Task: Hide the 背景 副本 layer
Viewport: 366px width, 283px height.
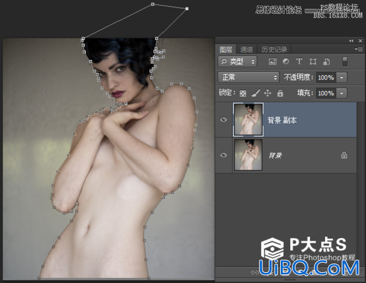Action: (x=223, y=119)
